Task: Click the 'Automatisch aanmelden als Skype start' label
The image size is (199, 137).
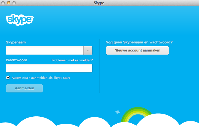Action: tap(41, 78)
